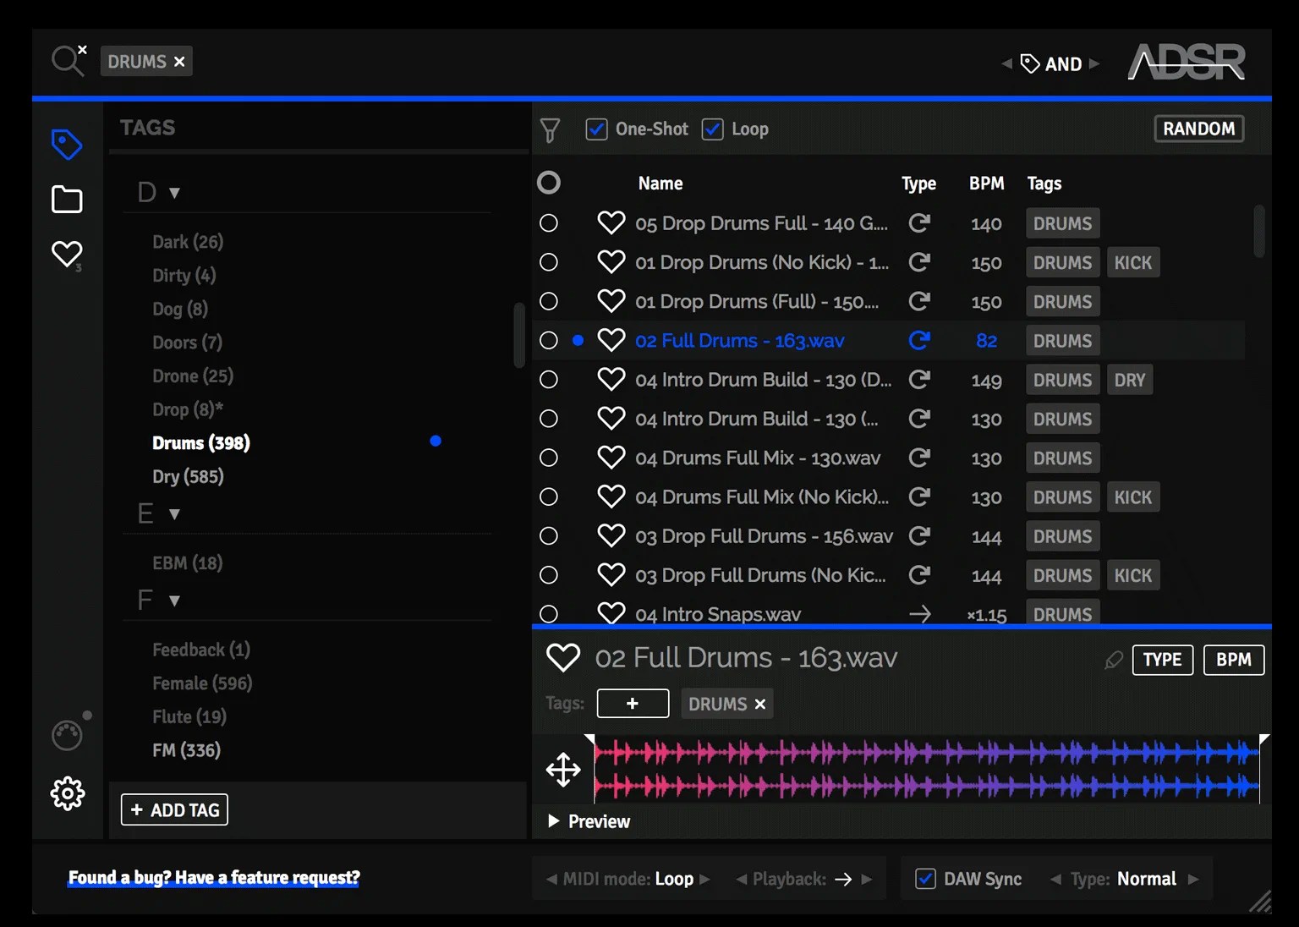
Task: Collapse the D tag group
Action: 174,193
